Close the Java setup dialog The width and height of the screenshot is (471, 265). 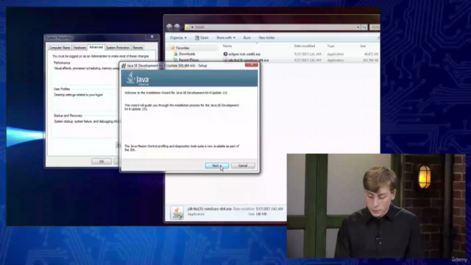point(251,65)
